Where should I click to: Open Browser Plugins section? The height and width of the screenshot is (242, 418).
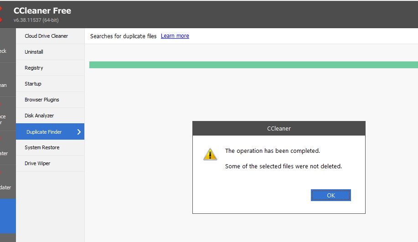42,100
